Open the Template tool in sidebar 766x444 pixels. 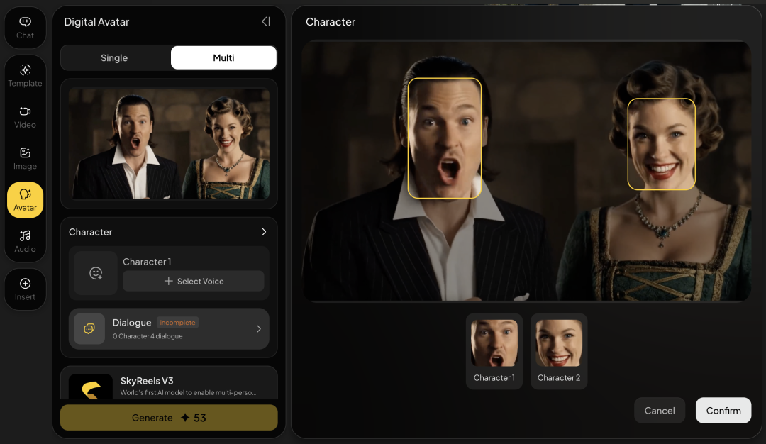tap(25, 74)
